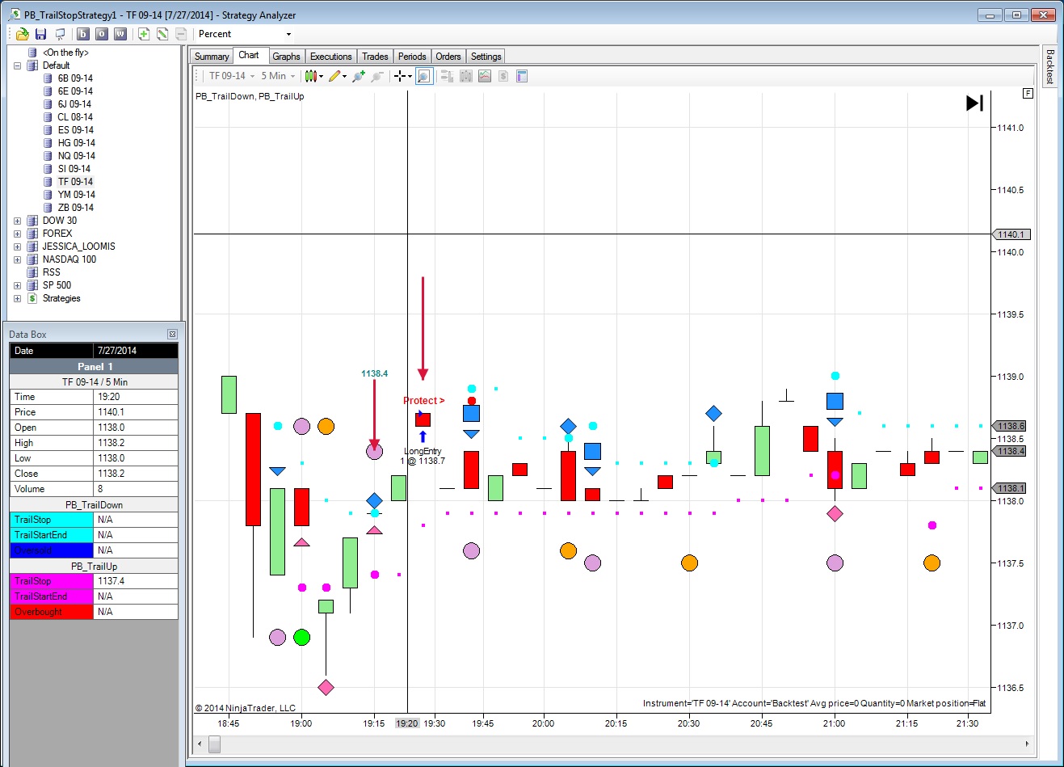Screen dimensions: 1064x767
Task: Click the scroll-right arrow under the chart
Action: click(1027, 744)
